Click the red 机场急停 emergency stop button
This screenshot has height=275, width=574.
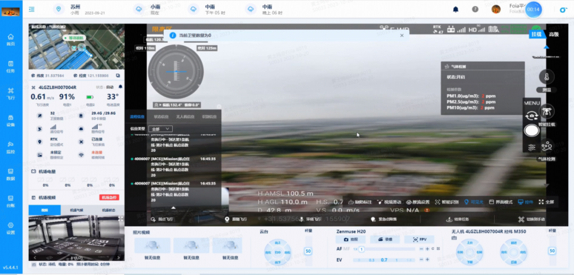coord(109,197)
